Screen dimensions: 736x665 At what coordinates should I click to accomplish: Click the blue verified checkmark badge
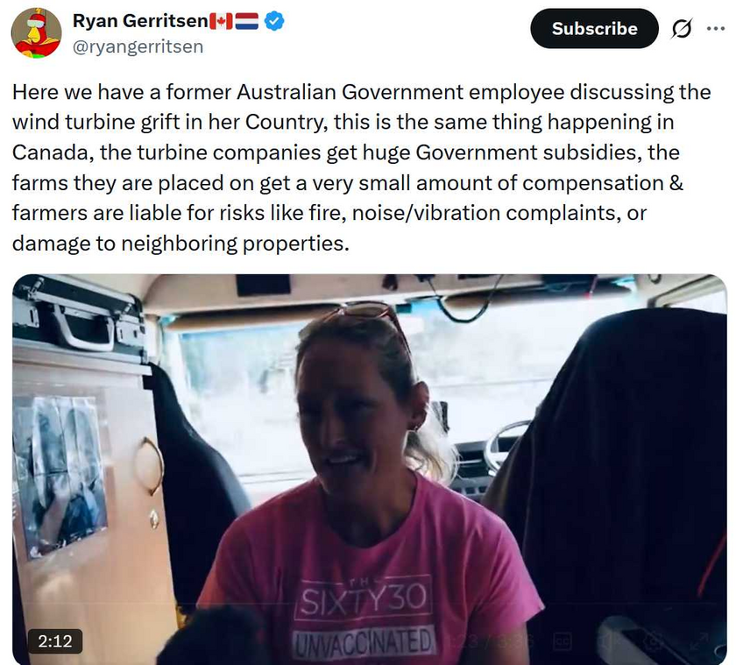pos(274,21)
